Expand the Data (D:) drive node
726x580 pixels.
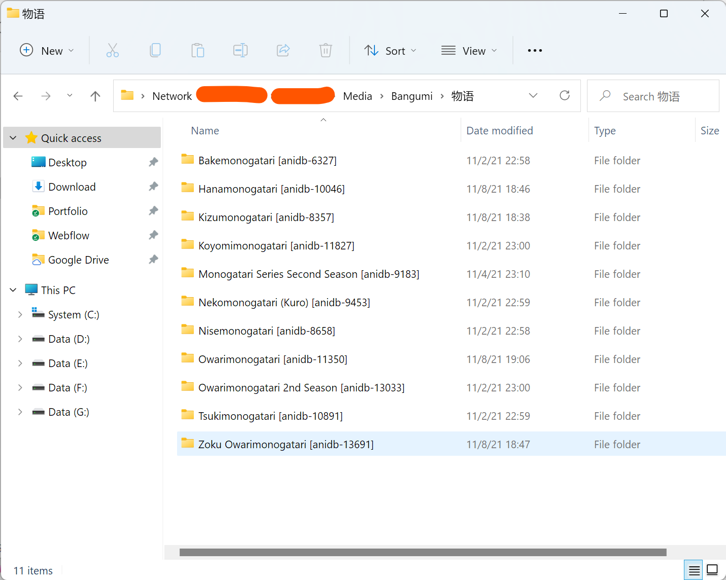pos(20,339)
